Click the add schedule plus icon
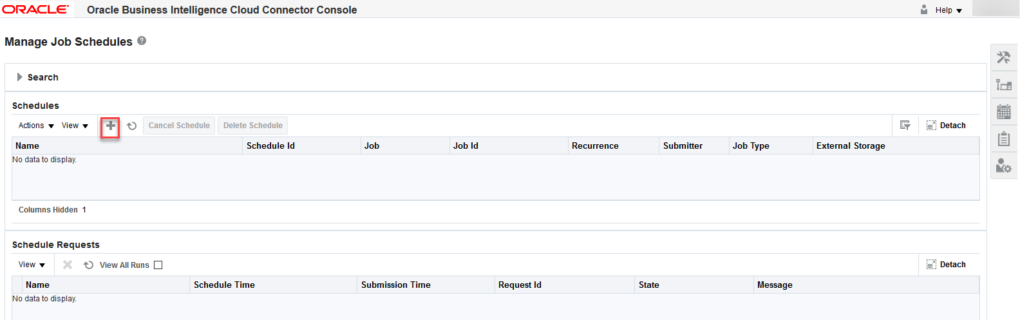1020x320 pixels. pyautogui.click(x=111, y=126)
